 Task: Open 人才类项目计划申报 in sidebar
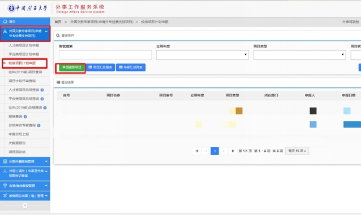pos(24,46)
